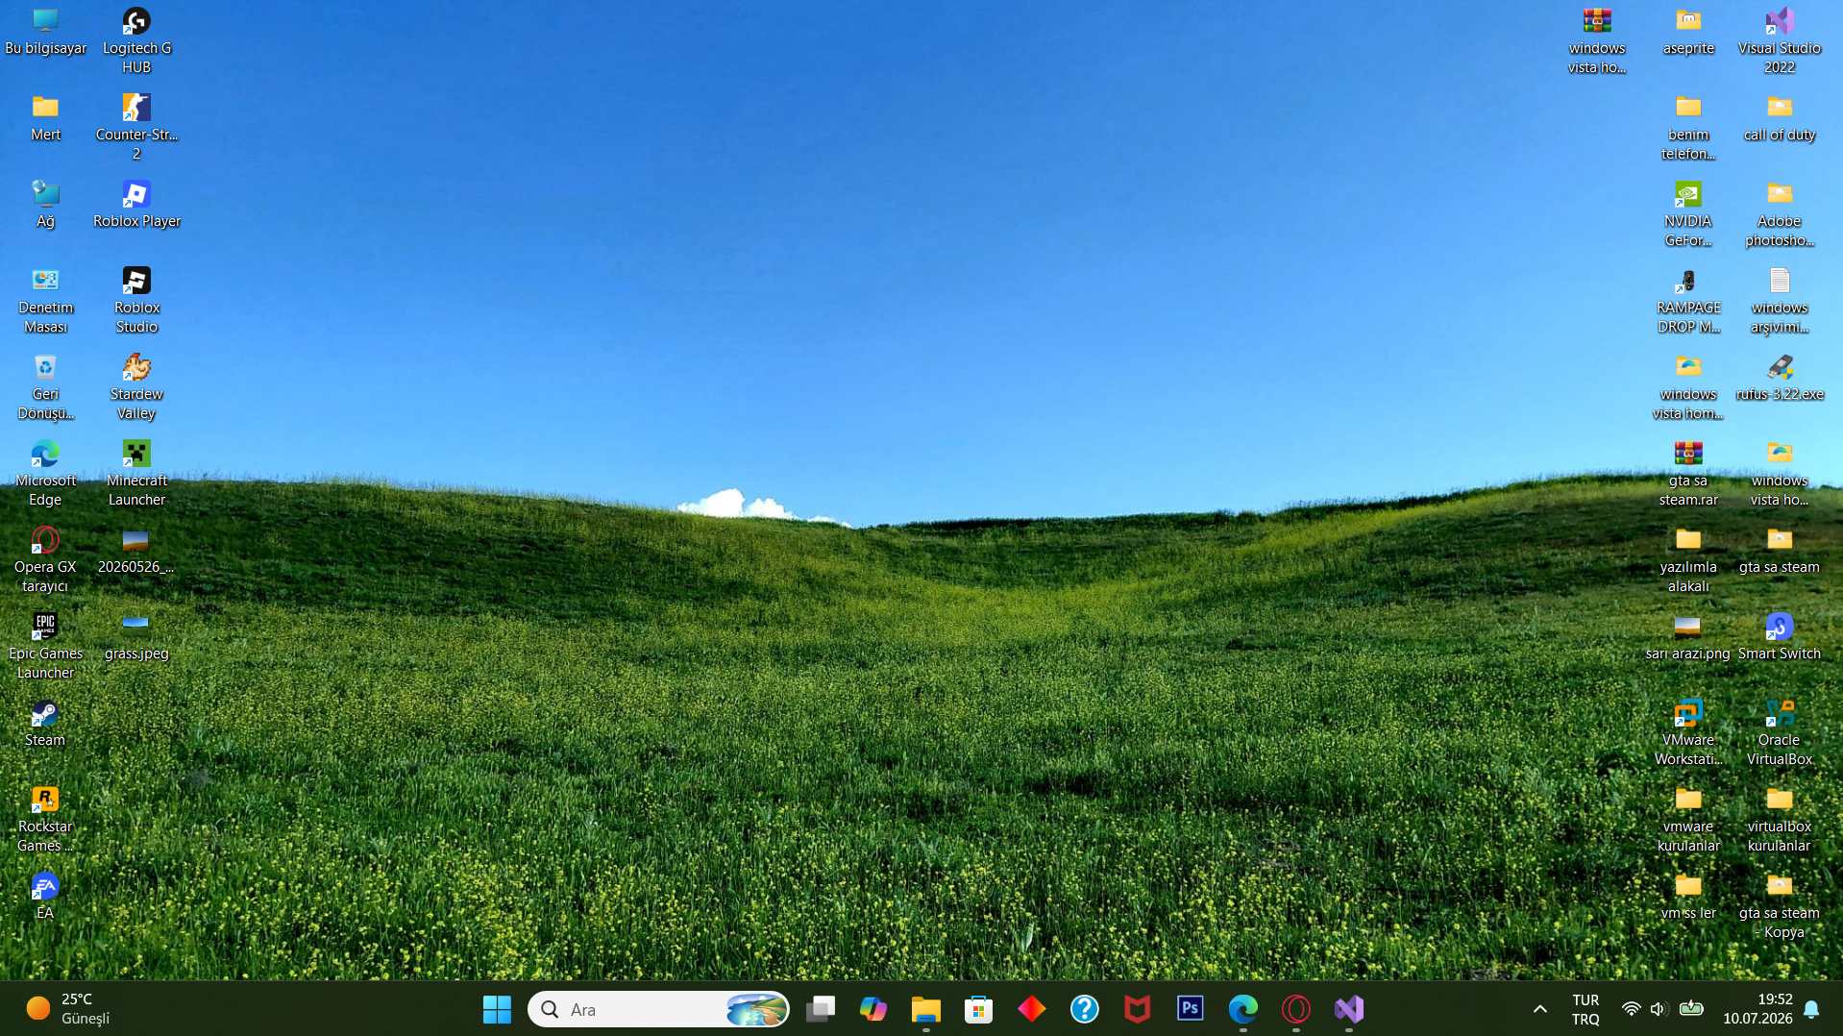The width and height of the screenshot is (1843, 1036).
Task: Select the gta sa steam.rar archive
Action: [1688, 474]
